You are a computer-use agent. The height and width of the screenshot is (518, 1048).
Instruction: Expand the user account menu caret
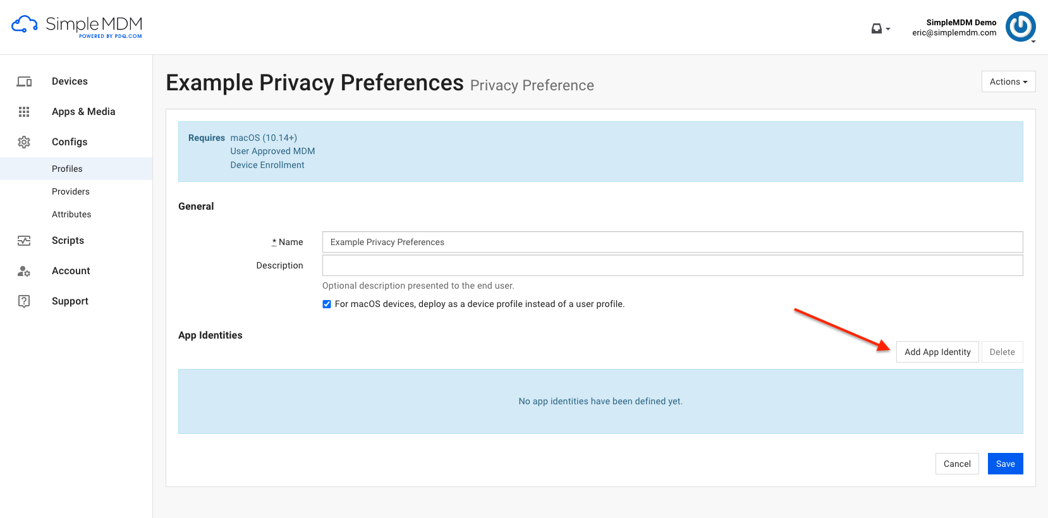(1033, 42)
